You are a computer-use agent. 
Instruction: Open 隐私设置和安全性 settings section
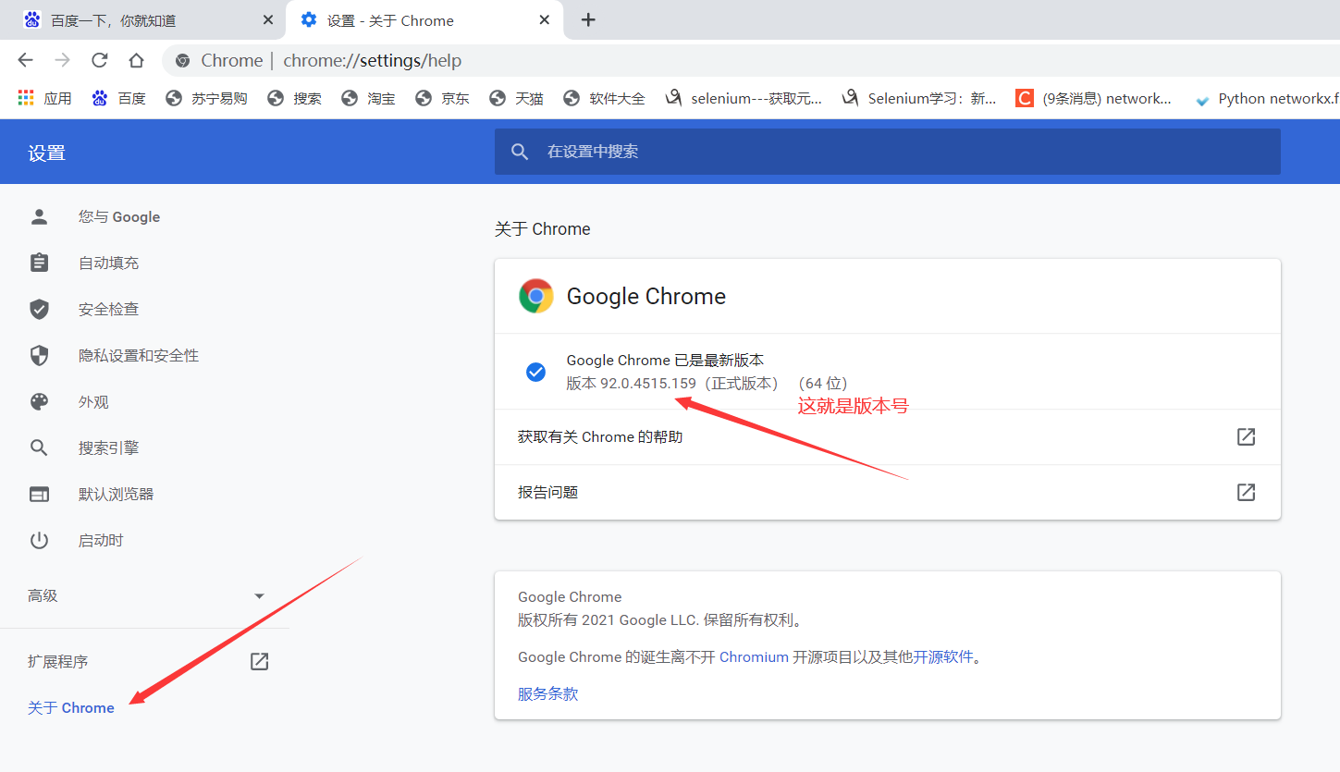pos(138,355)
